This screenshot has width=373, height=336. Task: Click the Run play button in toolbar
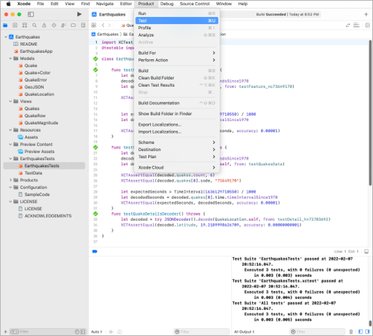[x=79, y=14]
